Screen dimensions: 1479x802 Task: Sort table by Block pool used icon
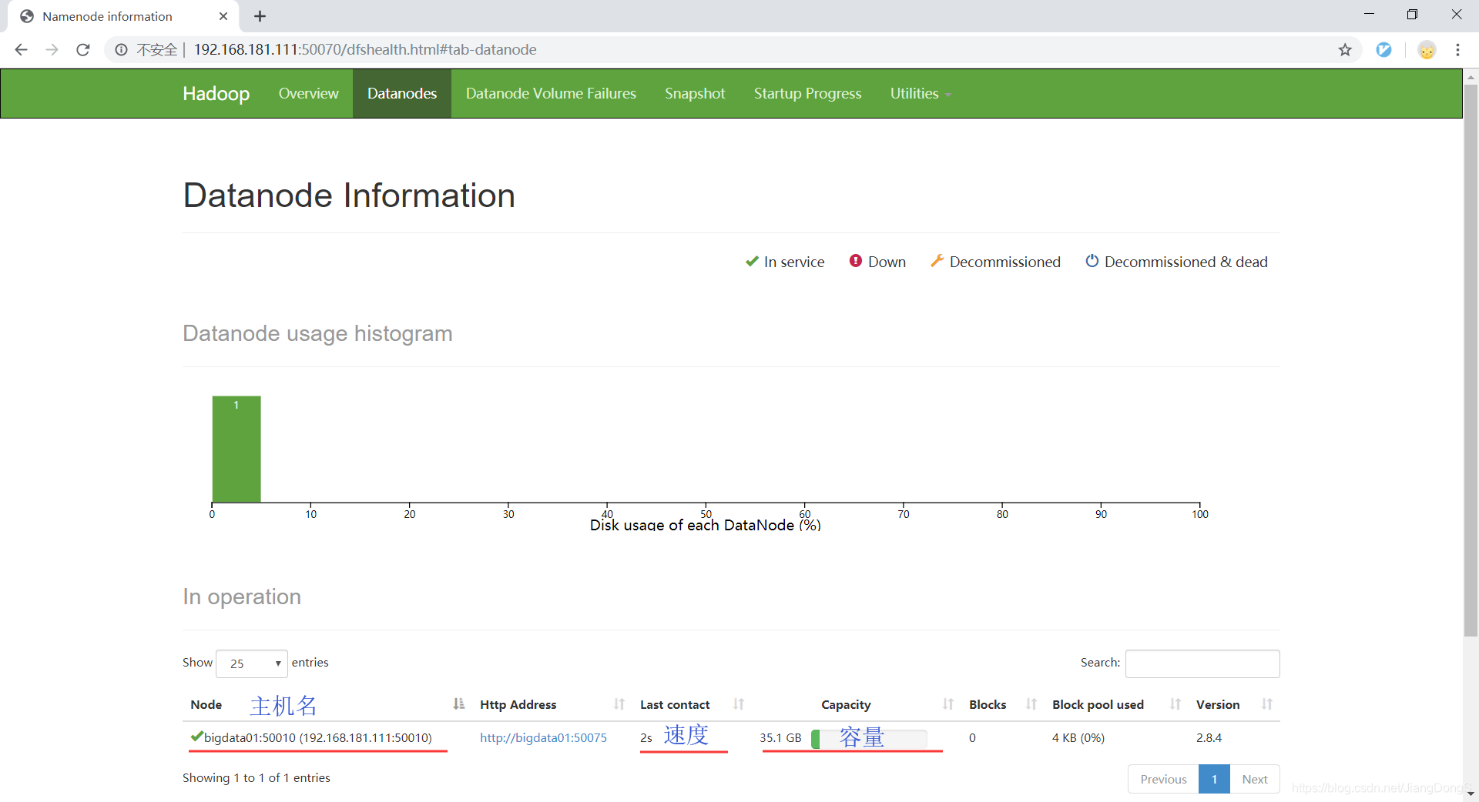(1175, 704)
